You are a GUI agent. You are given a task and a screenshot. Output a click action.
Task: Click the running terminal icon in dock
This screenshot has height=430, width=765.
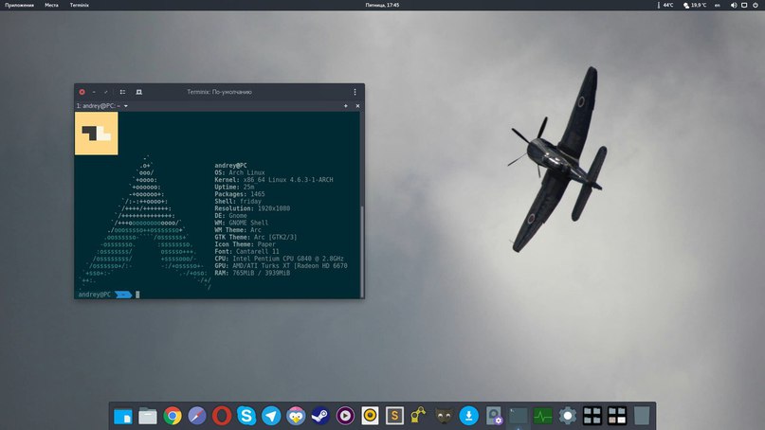tap(519, 417)
